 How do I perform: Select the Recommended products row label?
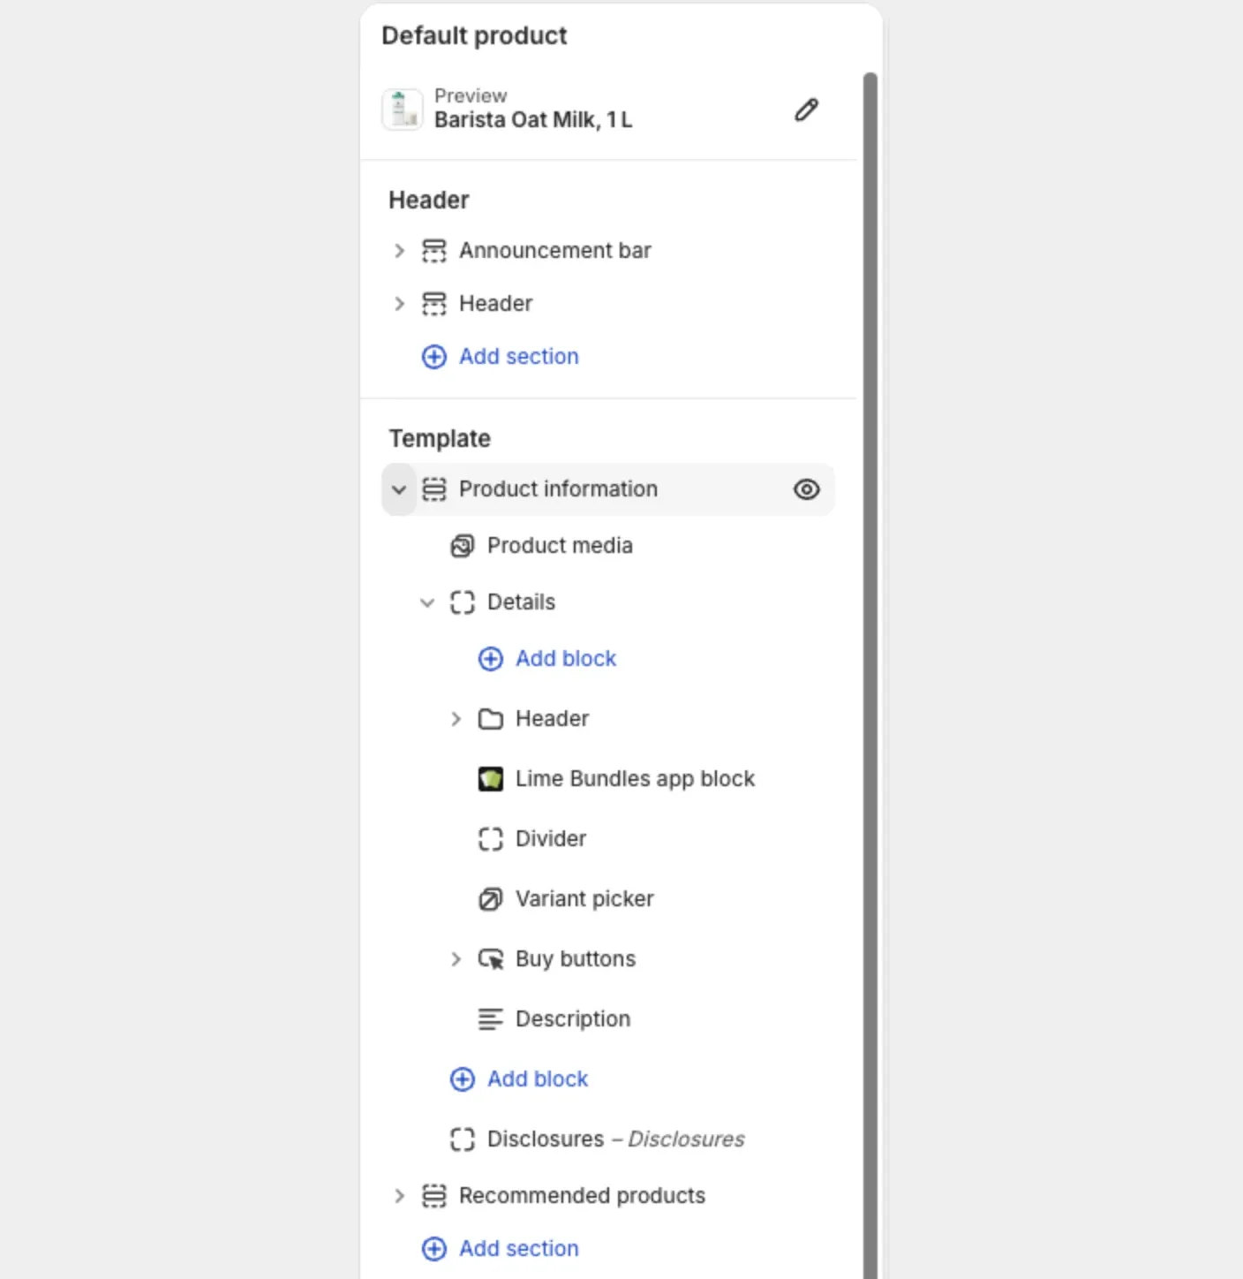coord(582,1196)
